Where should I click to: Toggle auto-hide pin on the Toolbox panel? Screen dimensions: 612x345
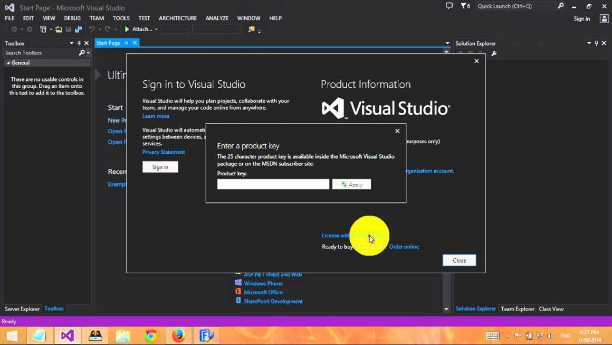(79, 43)
